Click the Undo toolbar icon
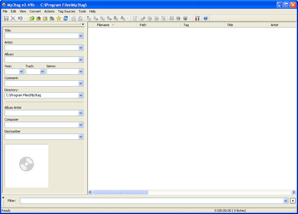 click(x=20, y=18)
